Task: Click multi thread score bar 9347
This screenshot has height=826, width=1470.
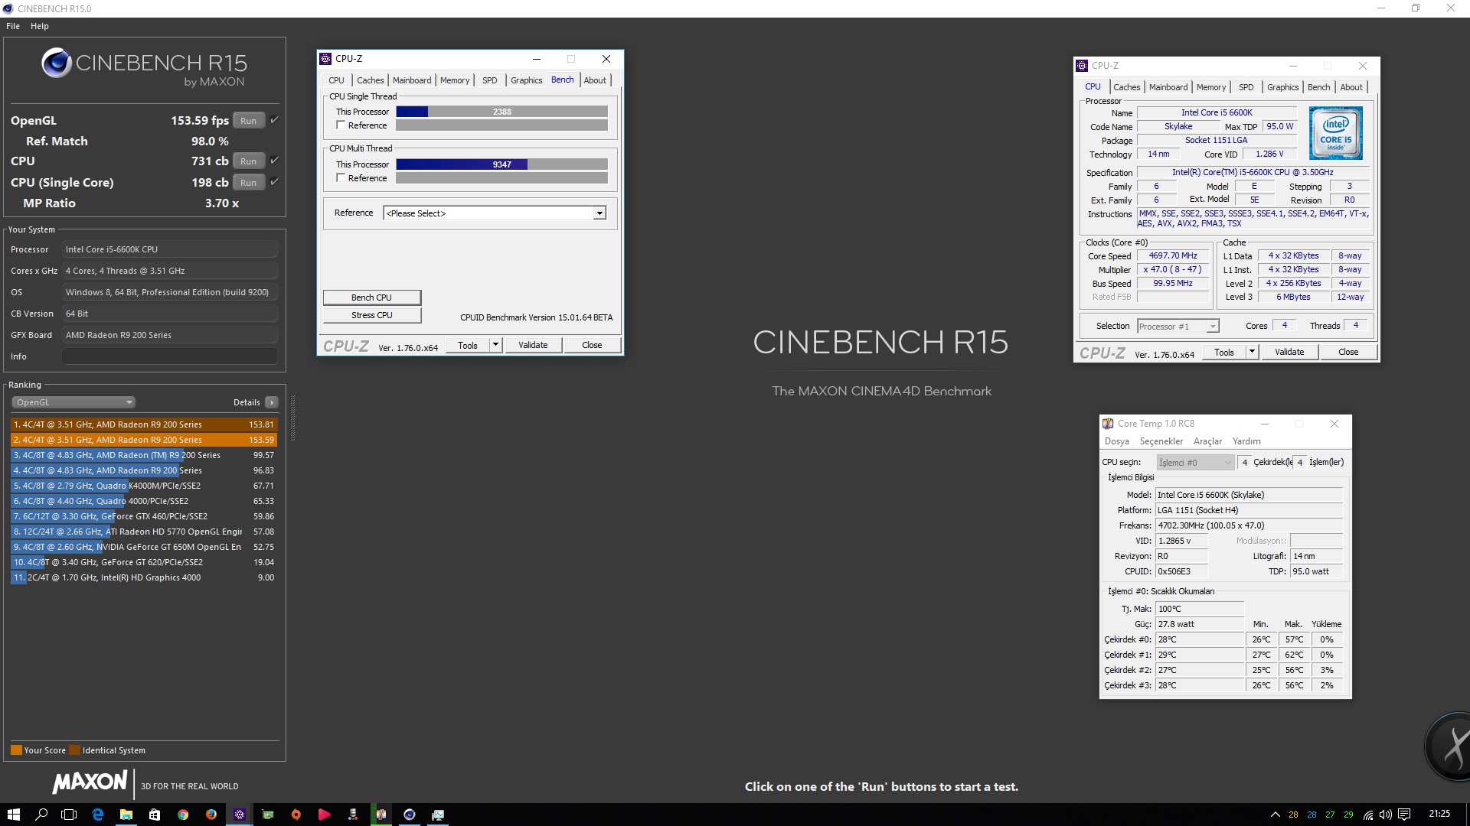Action: coord(501,164)
